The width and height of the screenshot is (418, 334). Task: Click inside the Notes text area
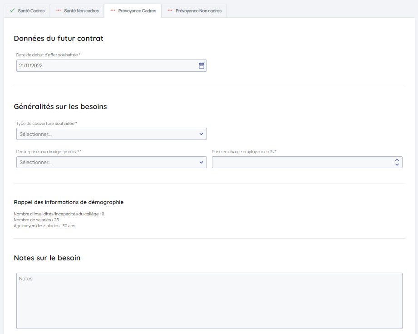[x=209, y=300]
